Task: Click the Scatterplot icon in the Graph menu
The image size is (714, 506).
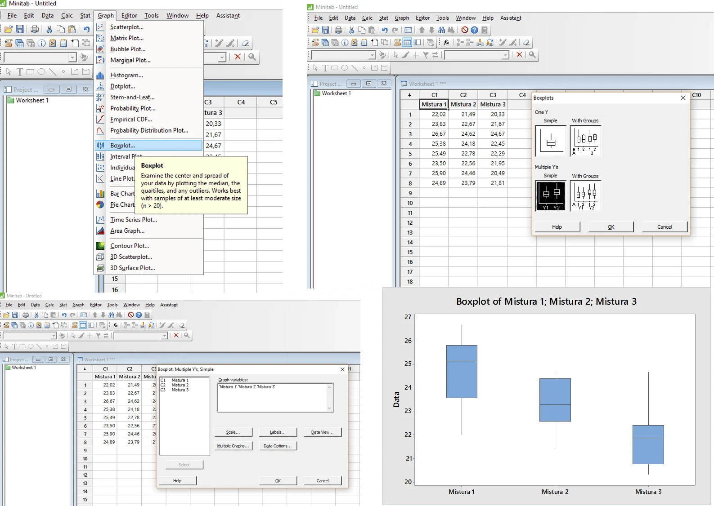Action: pos(100,27)
